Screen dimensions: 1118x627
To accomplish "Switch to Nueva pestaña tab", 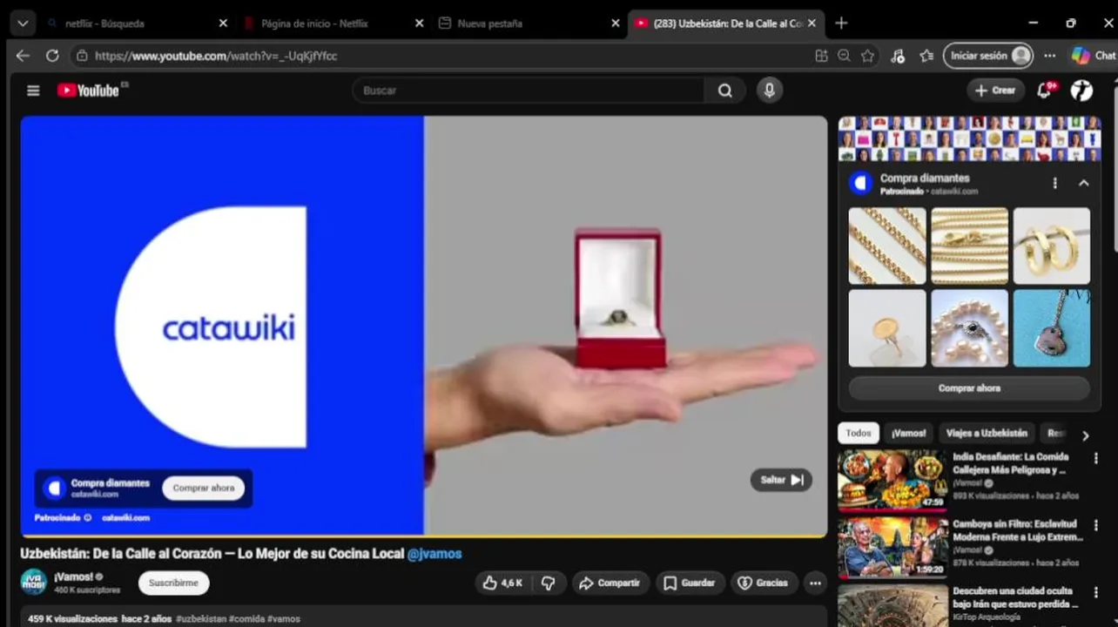I will [x=529, y=24].
